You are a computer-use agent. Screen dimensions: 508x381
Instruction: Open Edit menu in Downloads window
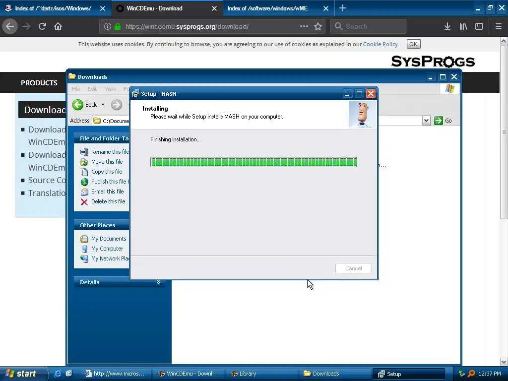[92, 89]
